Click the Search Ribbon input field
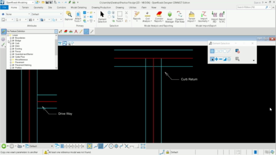276x155 pixels. (251, 7)
